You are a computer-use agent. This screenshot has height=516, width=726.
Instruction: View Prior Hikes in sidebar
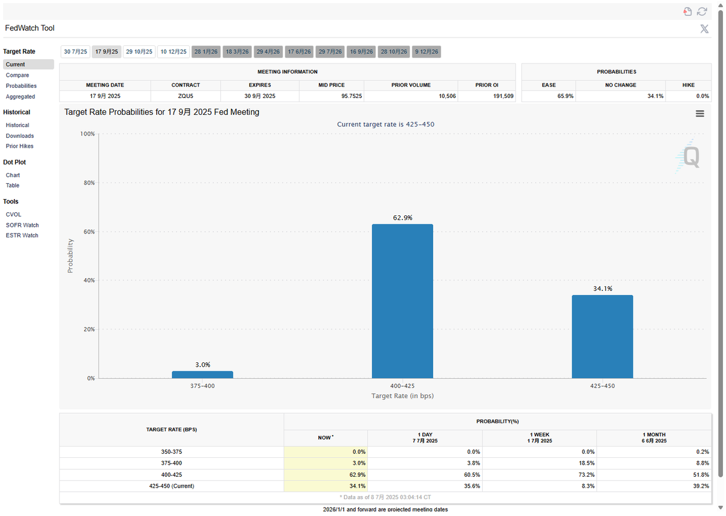tap(20, 146)
